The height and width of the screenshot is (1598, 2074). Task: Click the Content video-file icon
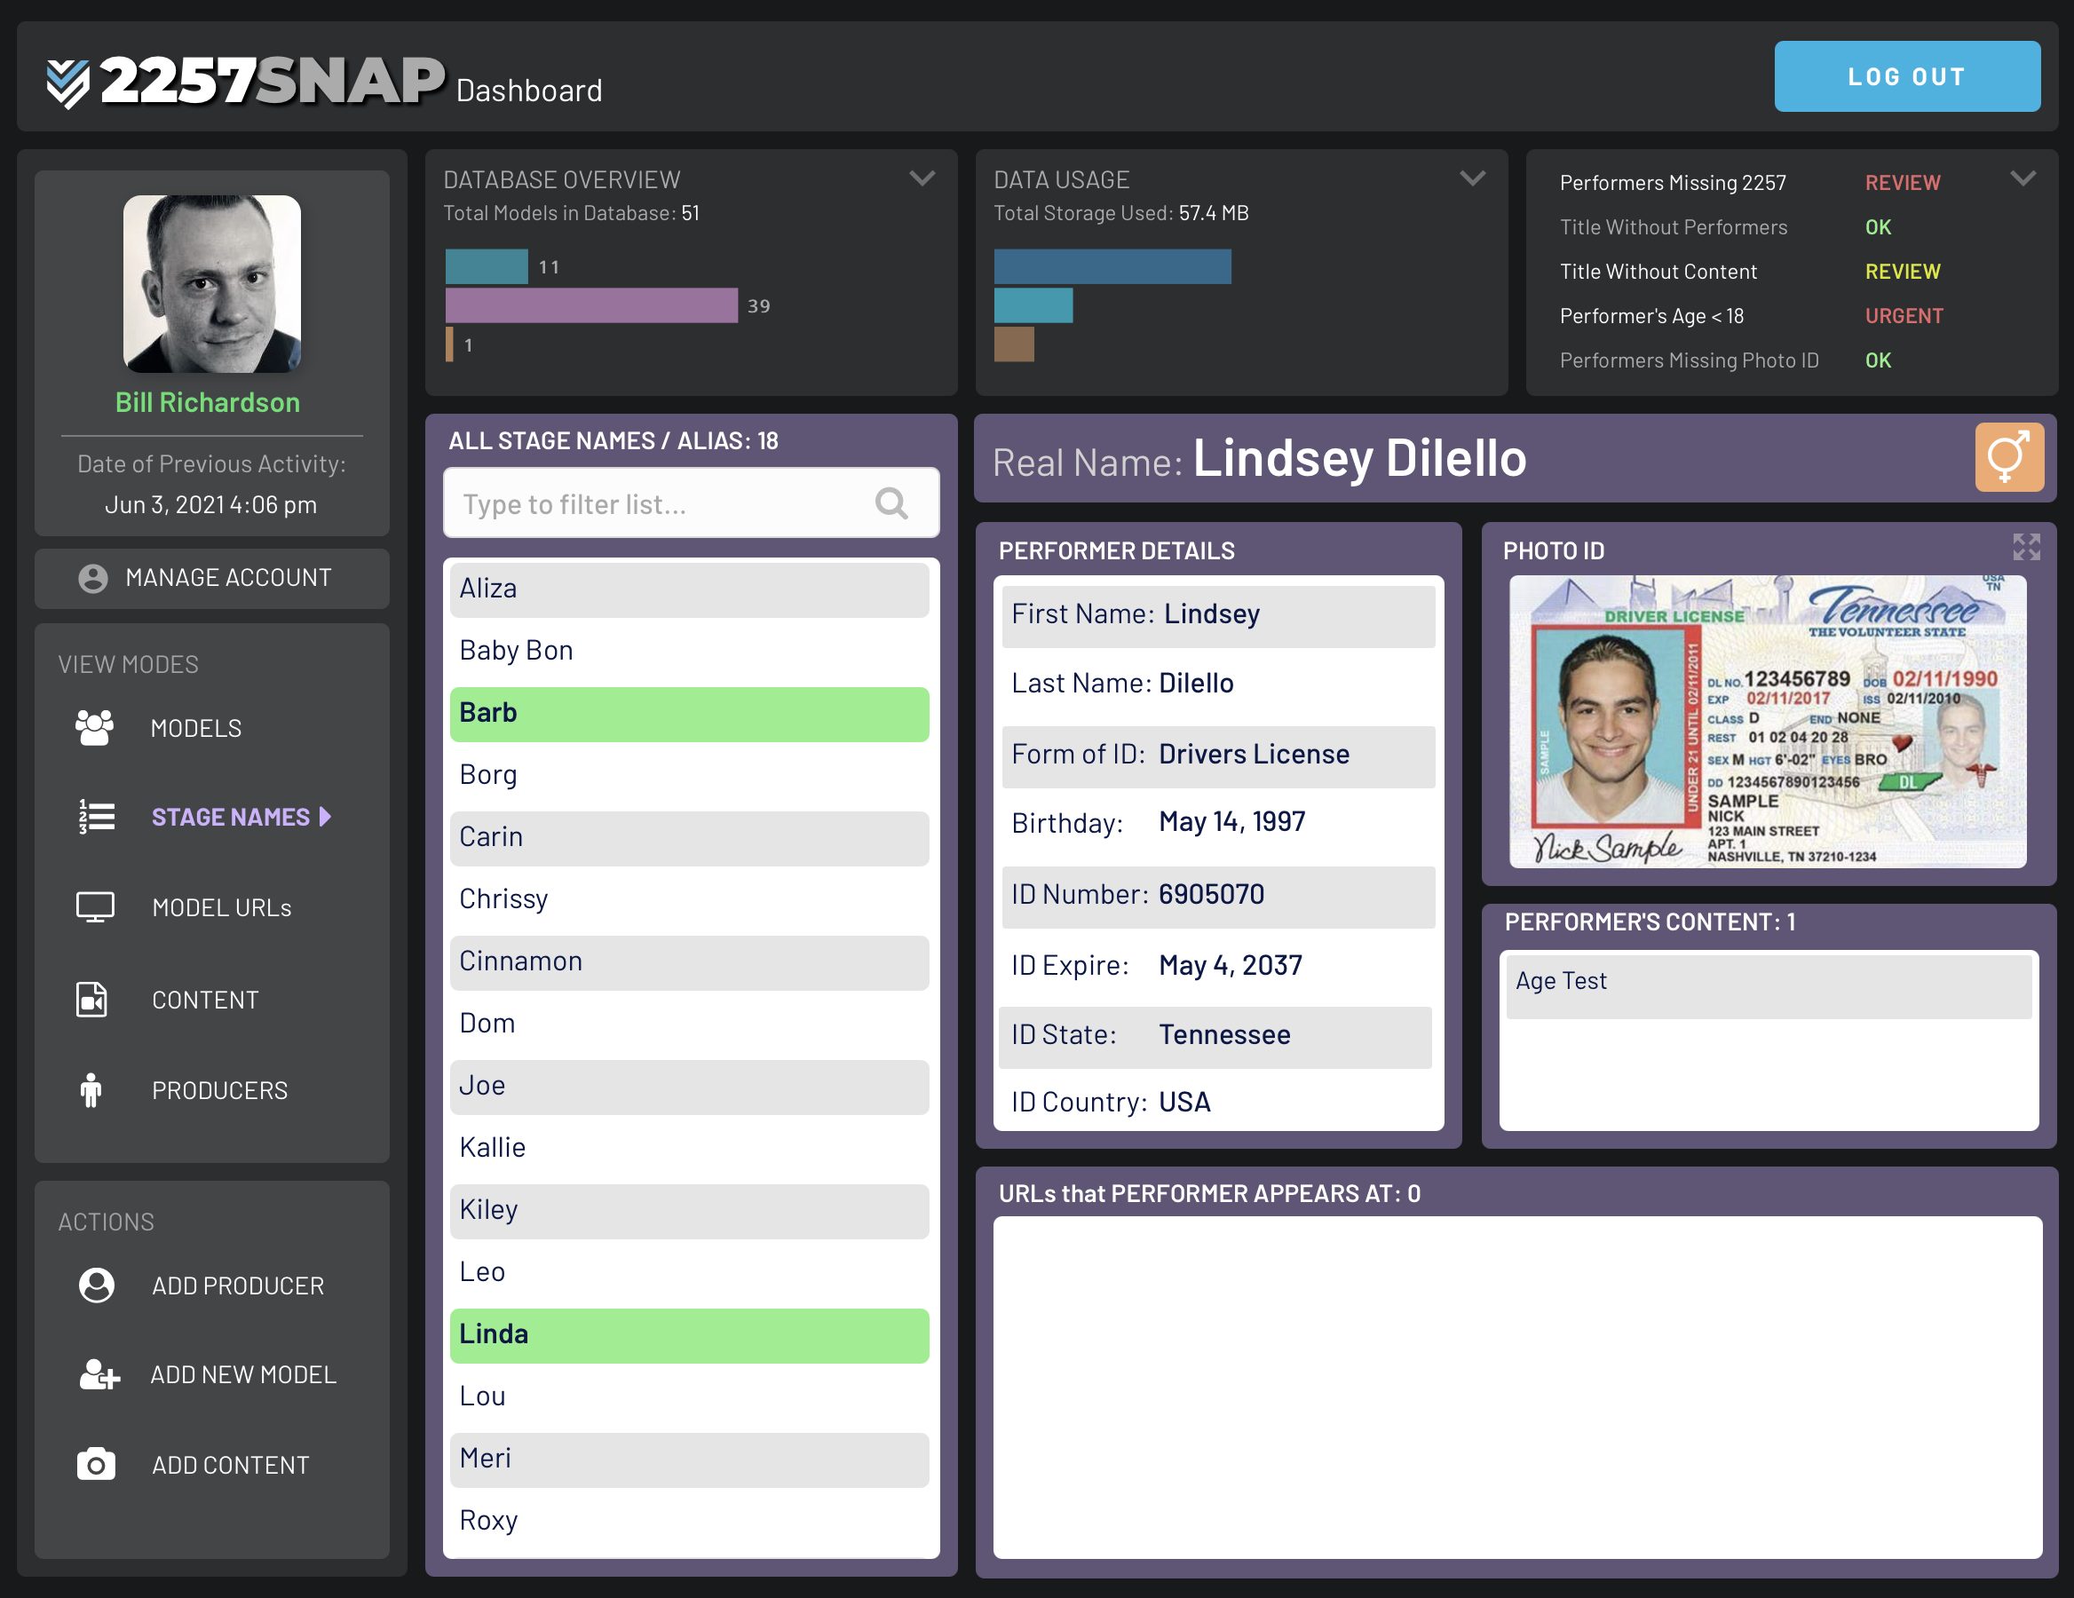pyautogui.click(x=92, y=999)
